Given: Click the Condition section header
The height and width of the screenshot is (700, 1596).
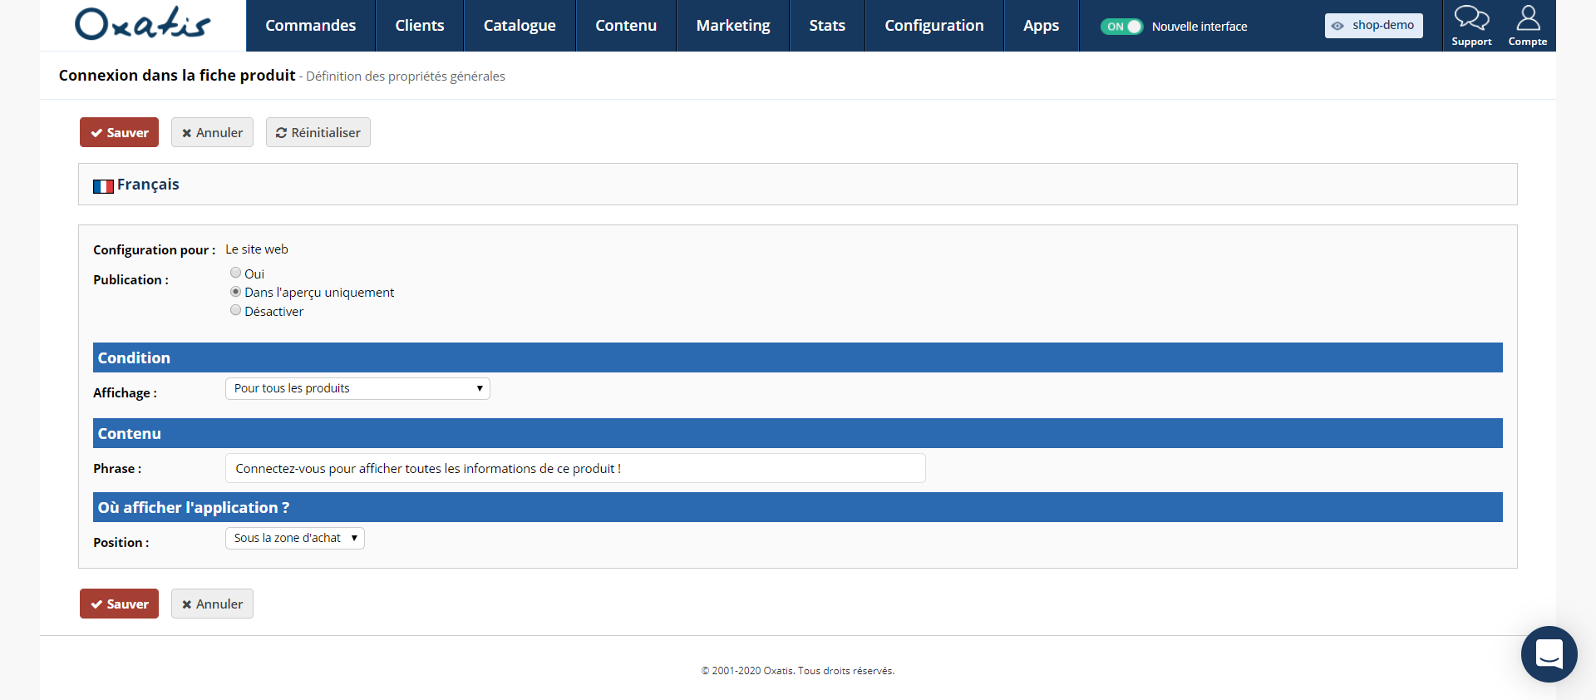Looking at the screenshot, I should 798,357.
